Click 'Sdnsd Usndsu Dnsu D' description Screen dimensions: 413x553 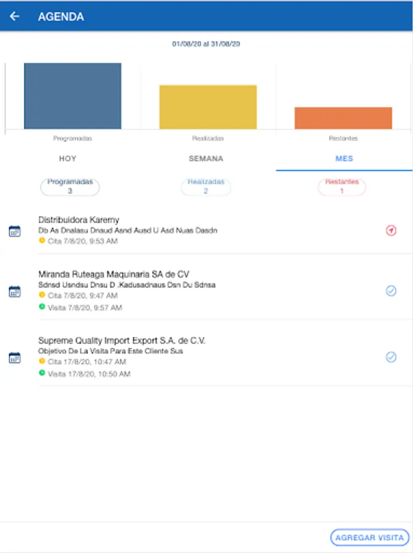pos(127,284)
